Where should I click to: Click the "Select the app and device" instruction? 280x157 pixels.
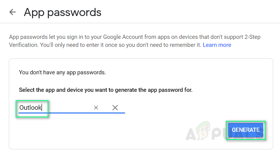106,90
